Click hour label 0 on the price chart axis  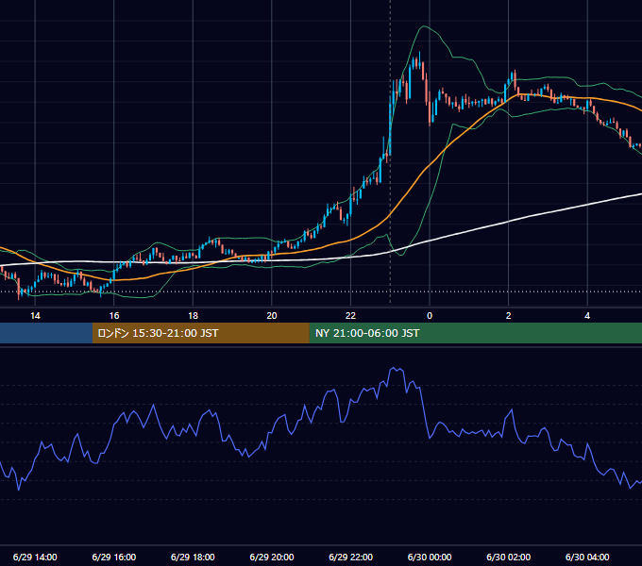pyautogui.click(x=430, y=316)
